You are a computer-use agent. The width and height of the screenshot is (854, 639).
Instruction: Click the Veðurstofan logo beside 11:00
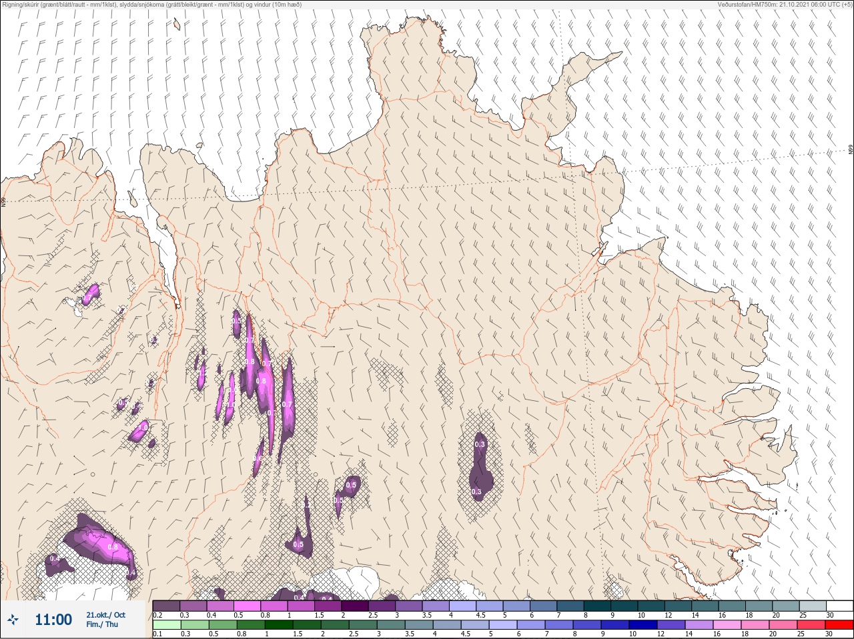pos(13,620)
